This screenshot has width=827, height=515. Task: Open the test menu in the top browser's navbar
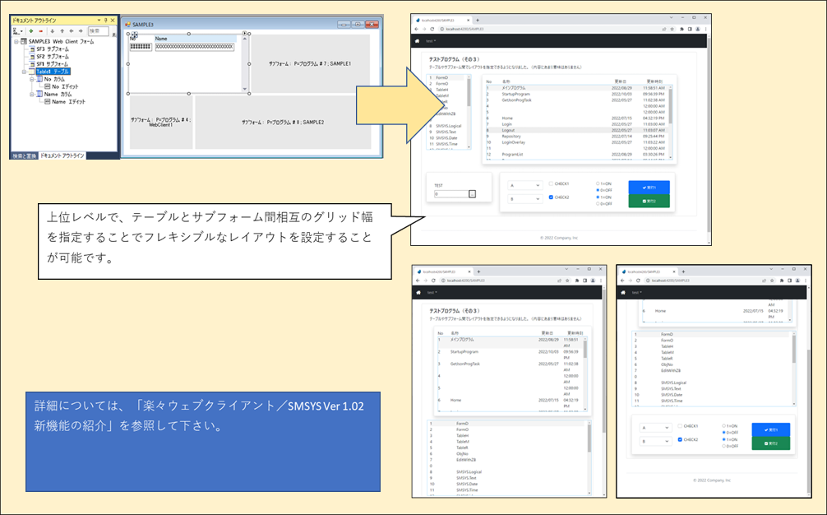(430, 39)
